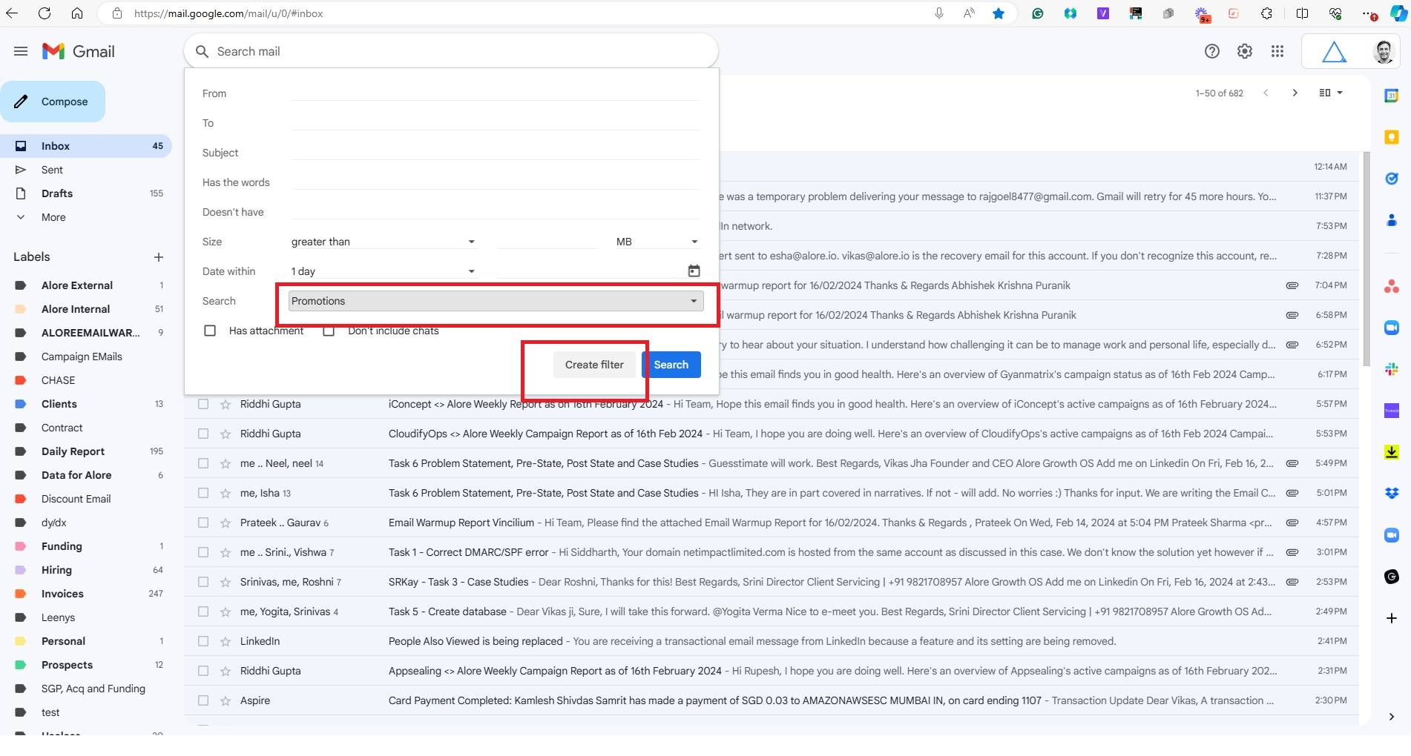Click the Size value input field
The image size is (1411, 756).
click(x=547, y=241)
